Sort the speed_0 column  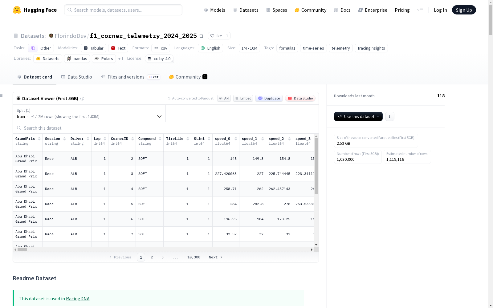coord(236,139)
